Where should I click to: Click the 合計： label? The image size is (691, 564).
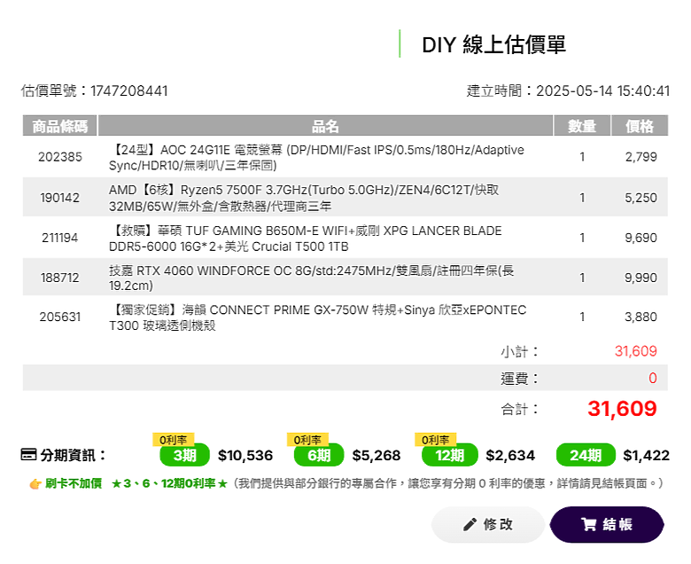tap(519, 409)
